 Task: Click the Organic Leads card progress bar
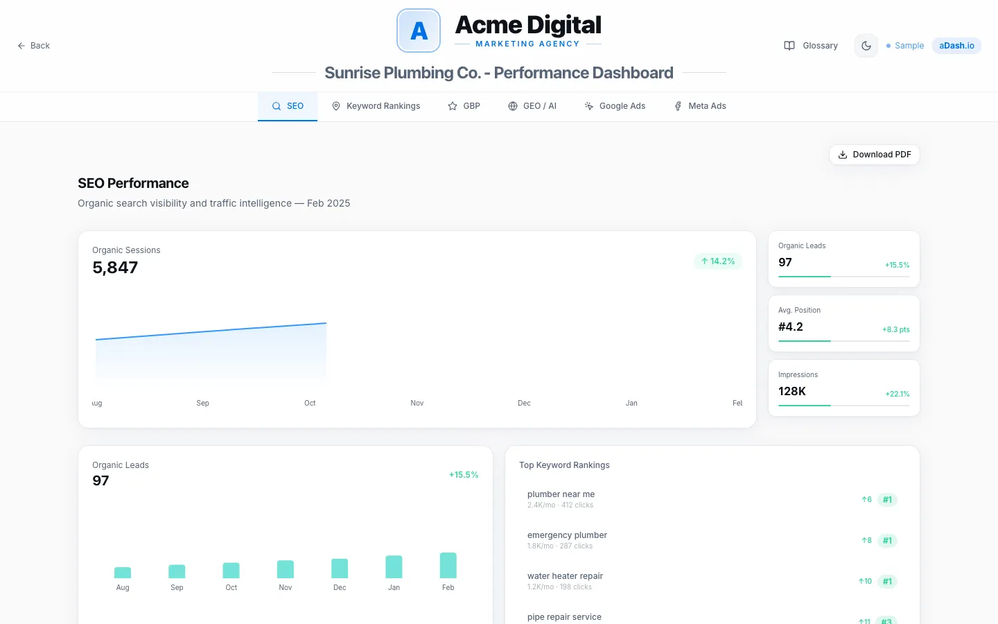(844, 277)
